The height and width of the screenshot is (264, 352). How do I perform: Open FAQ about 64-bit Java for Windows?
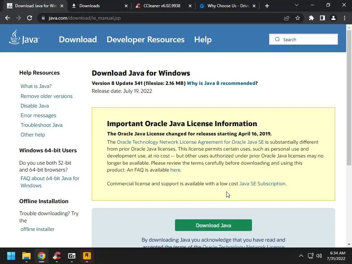pyautogui.click(x=50, y=182)
